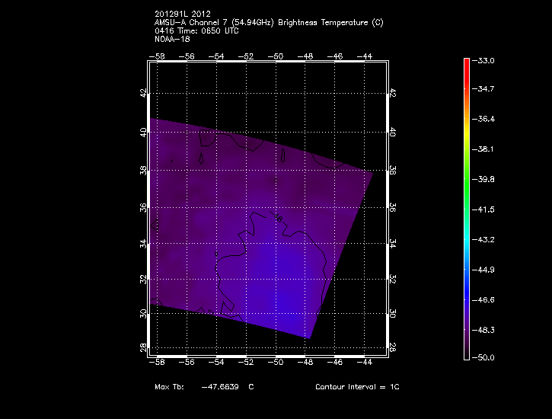
Task: Click the Max Tb value readout
Action: 204,387
